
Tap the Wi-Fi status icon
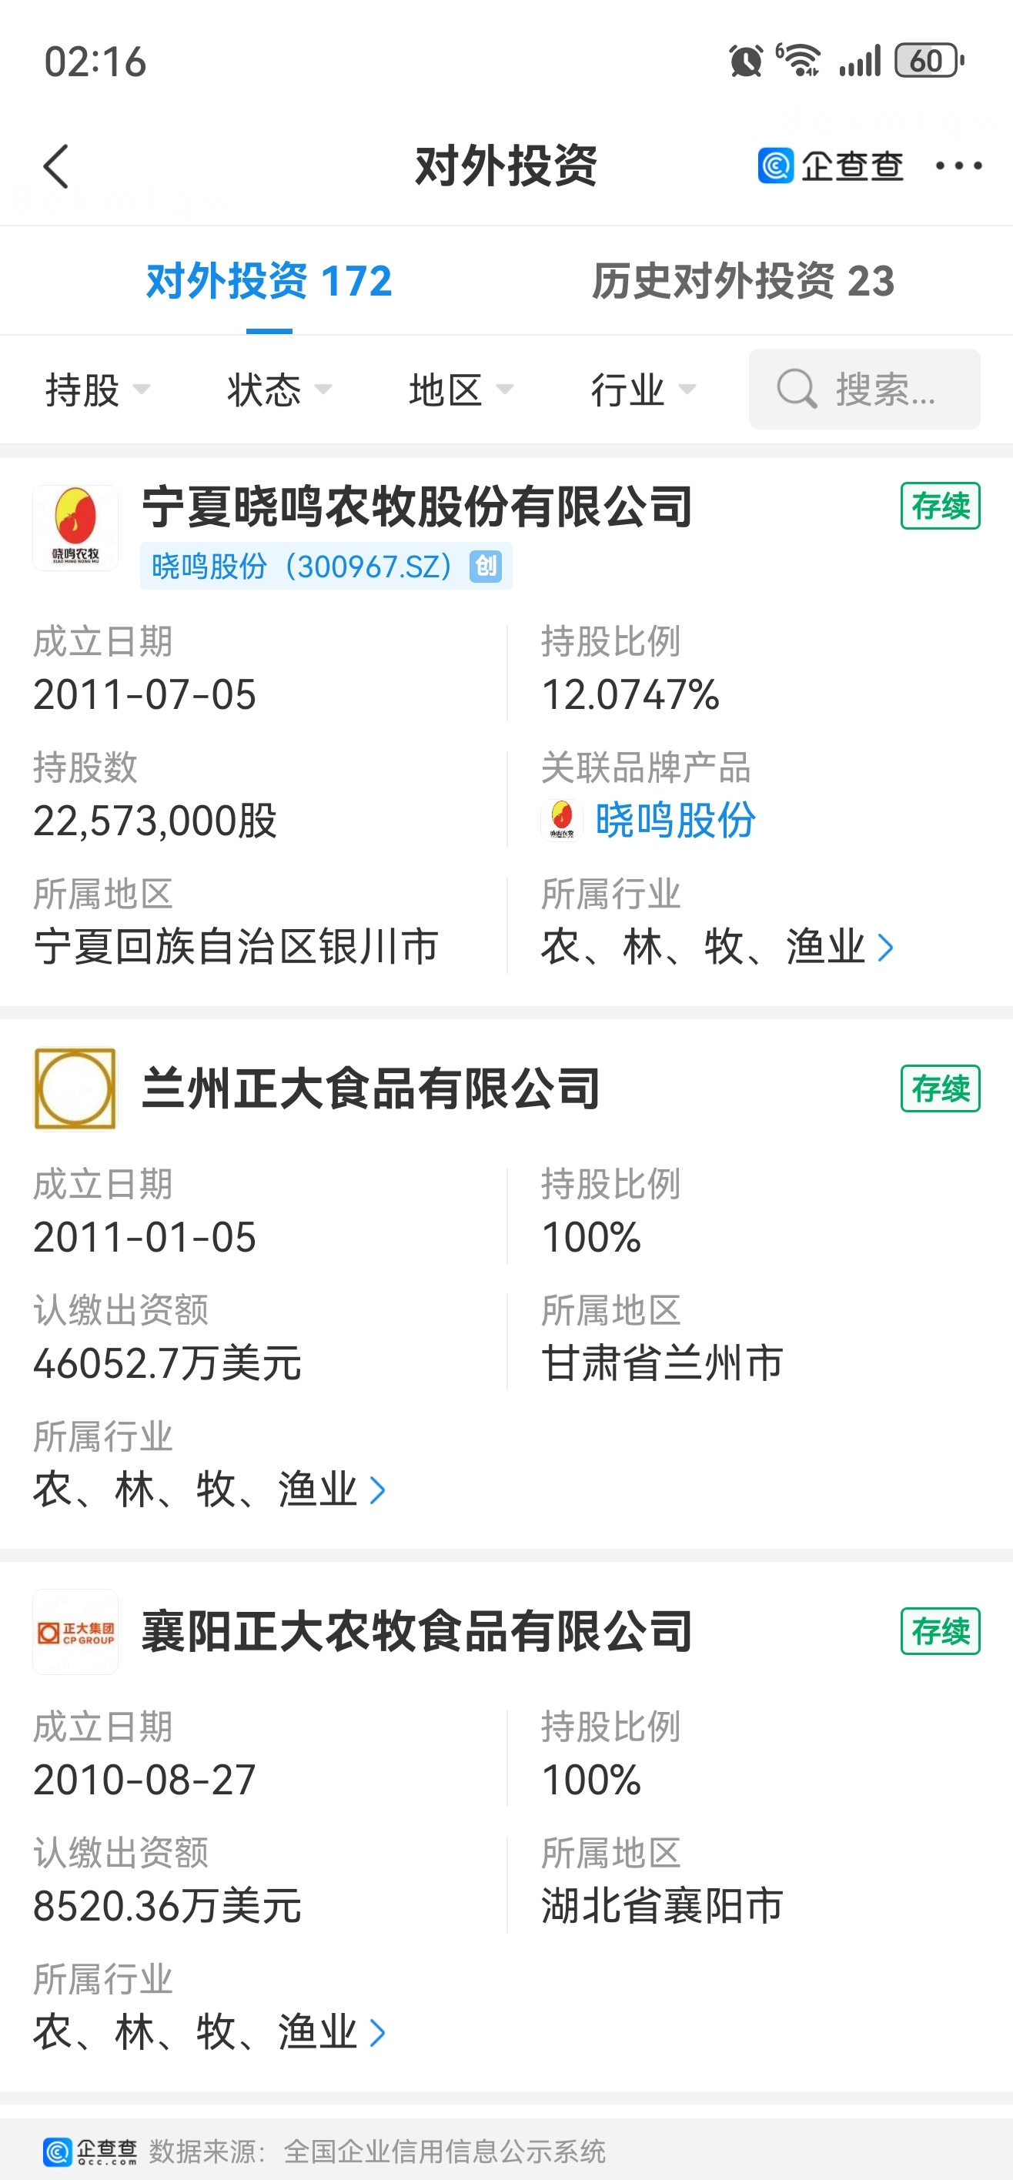tap(798, 60)
